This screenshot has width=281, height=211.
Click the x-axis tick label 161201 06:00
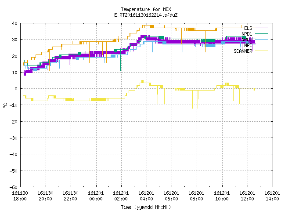(x=172, y=196)
